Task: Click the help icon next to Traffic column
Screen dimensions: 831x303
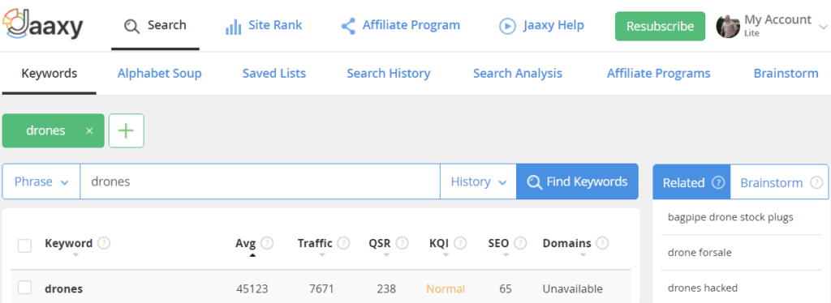Action: click(344, 243)
